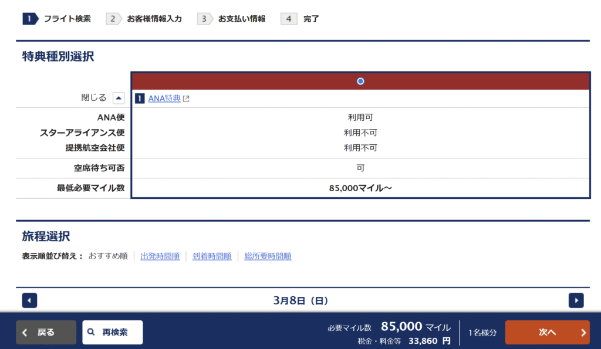Click the external link icon beside ANA特典
Image resolution: width=601 pixels, height=349 pixels.
pyautogui.click(x=186, y=99)
